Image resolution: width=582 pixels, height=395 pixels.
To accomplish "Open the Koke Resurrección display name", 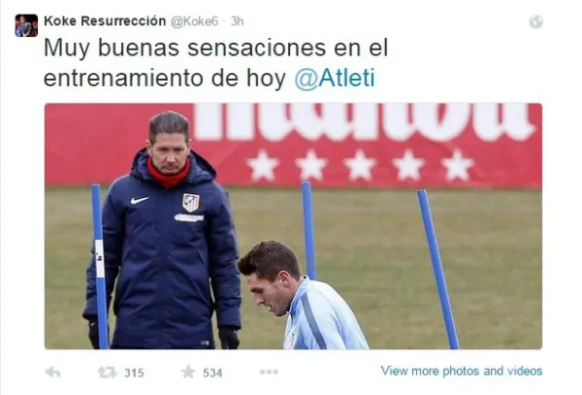I will point(105,21).
